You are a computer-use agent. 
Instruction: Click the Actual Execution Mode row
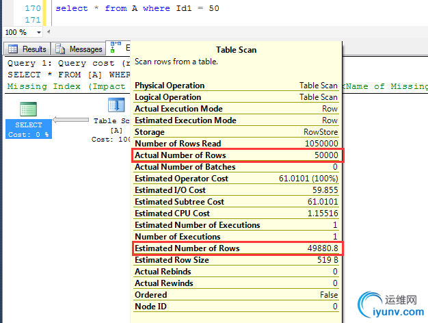point(236,109)
